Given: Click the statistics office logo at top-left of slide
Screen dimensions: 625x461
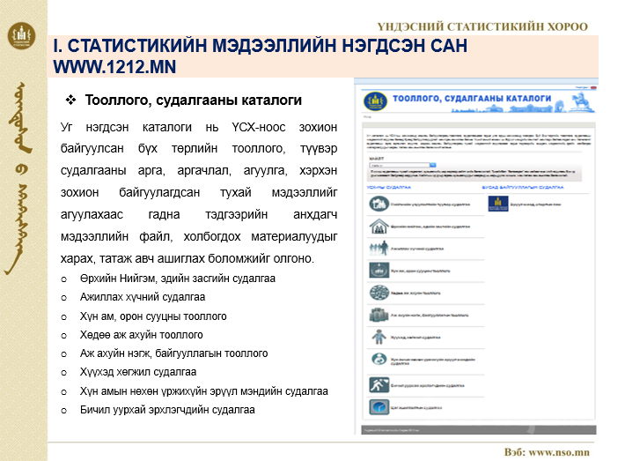Looking at the screenshot, I should point(20,36).
